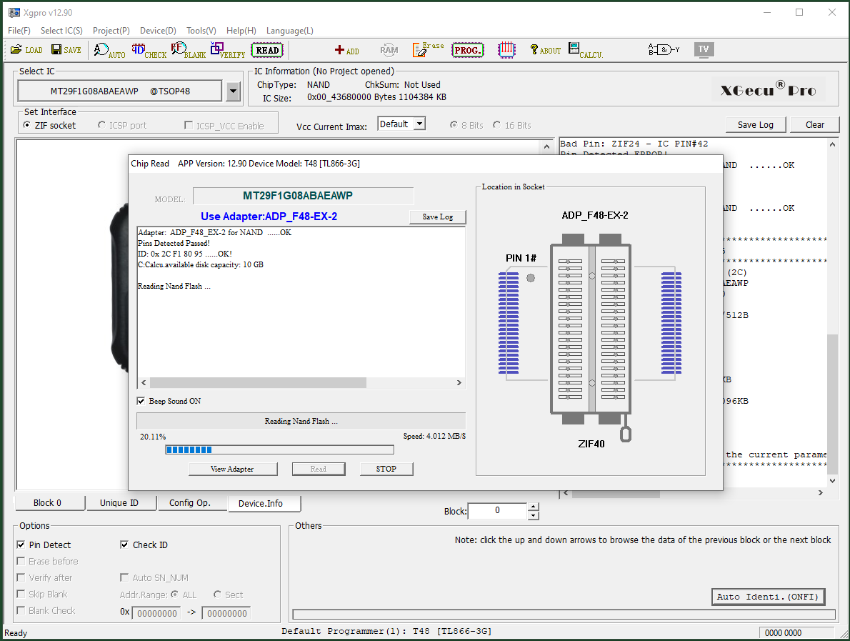Select the ZIF socket radio button

(x=26, y=125)
